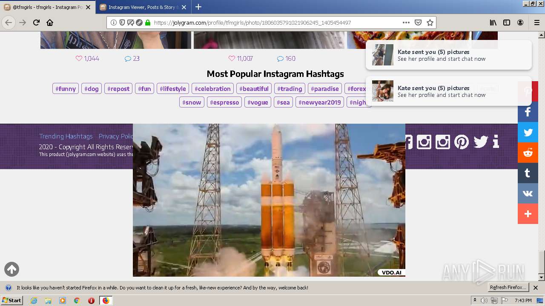Expand more share options plus button
The width and height of the screenshot is (545, 306).
(x=528, y=214)
